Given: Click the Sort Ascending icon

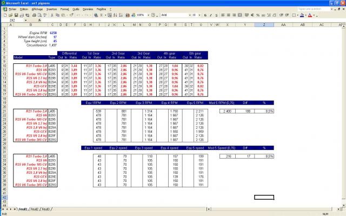Looking at the screenshot, I should coord(115,15).
